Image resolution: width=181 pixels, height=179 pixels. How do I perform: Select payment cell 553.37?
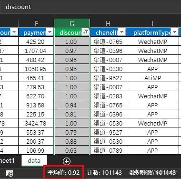(x=36, y=132)
